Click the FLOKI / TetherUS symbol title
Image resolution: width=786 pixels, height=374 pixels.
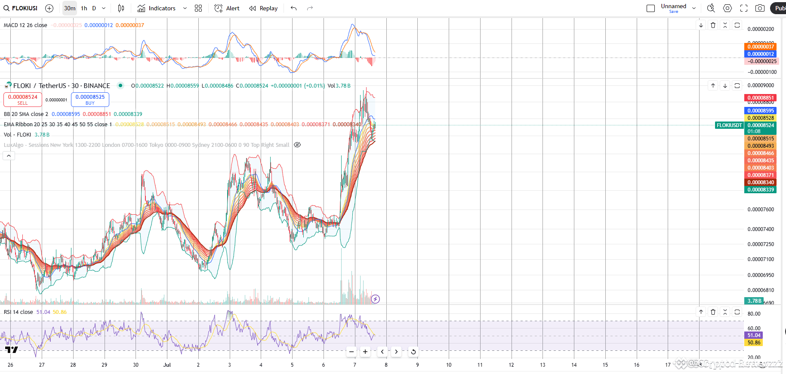62,86
